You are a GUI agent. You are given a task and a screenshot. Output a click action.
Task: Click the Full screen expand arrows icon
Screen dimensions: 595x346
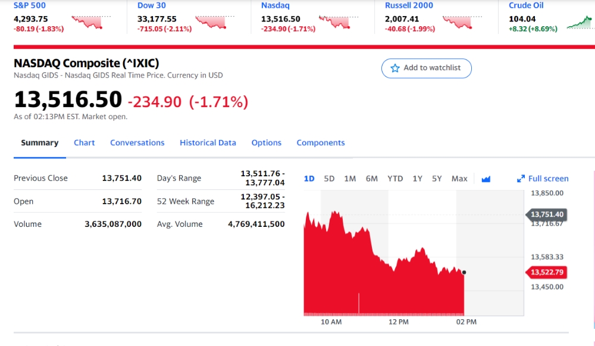pyautogui.click(x=521, y=179)
